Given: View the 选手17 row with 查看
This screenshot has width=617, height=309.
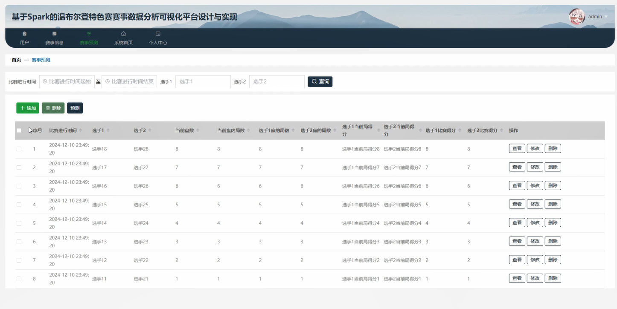Looking at the screenshot, I should click(517, 167).
